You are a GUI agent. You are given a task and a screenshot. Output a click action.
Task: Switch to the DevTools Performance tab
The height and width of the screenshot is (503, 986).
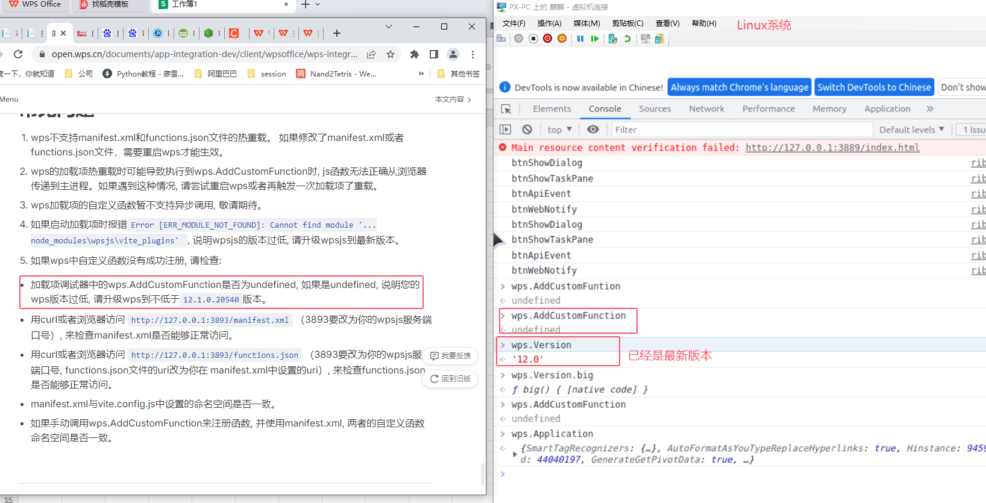pyautogui.click(x=768, y=109)
